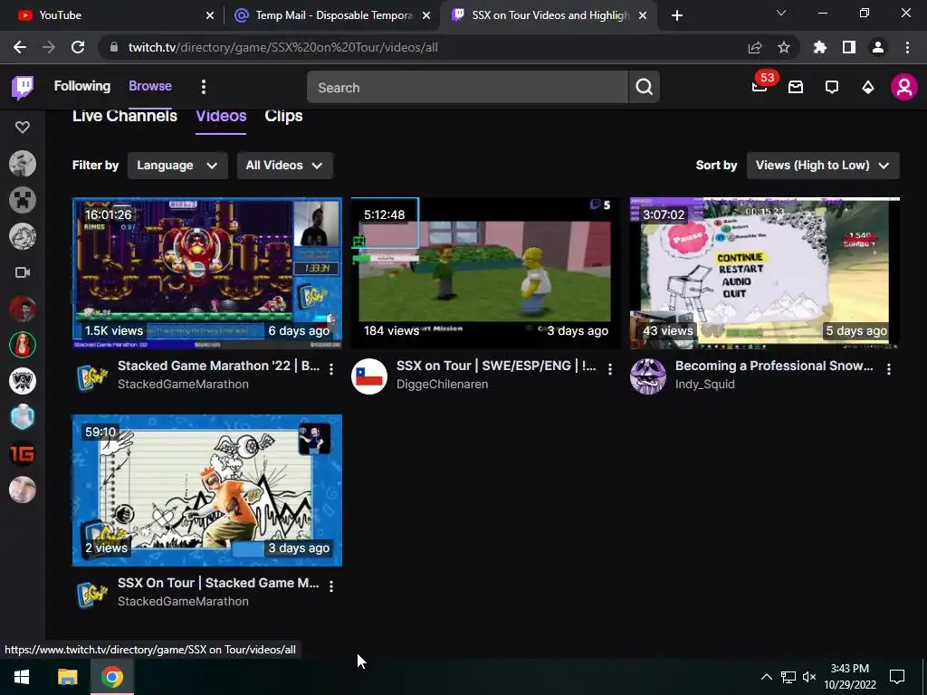Click the followed channels heart icon in sidebar

[x=23, y=127]
